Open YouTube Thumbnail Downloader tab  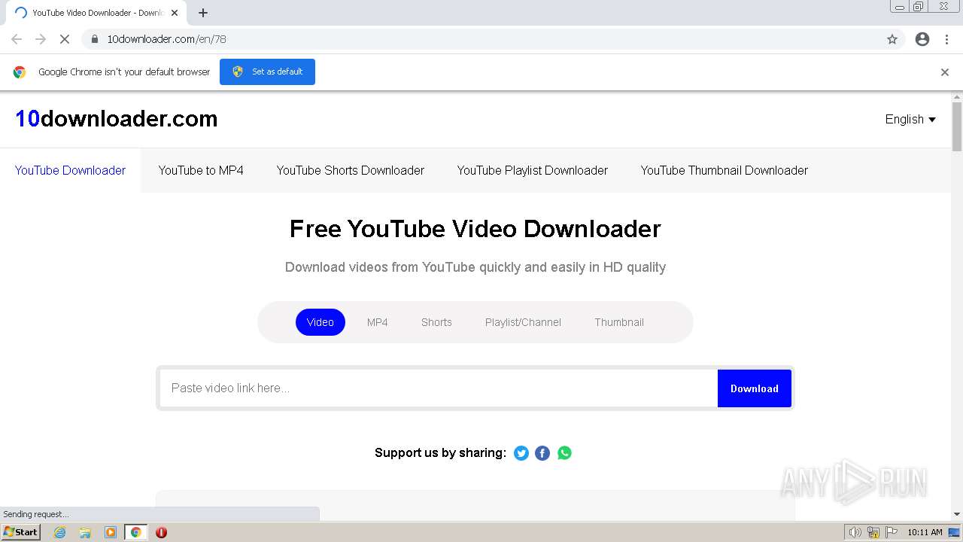pos(725,170)
